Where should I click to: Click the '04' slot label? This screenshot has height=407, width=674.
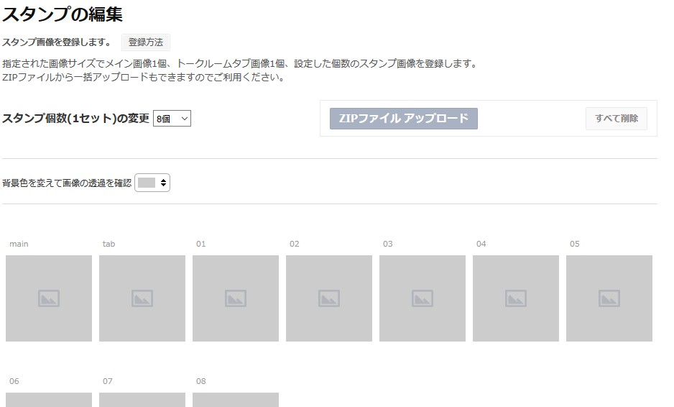point(481,244)
